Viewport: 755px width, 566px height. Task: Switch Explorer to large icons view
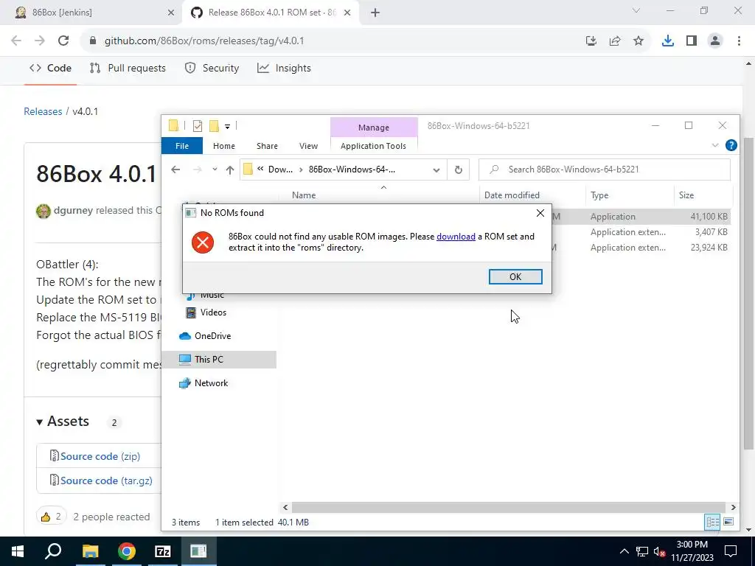click(728, 522)
